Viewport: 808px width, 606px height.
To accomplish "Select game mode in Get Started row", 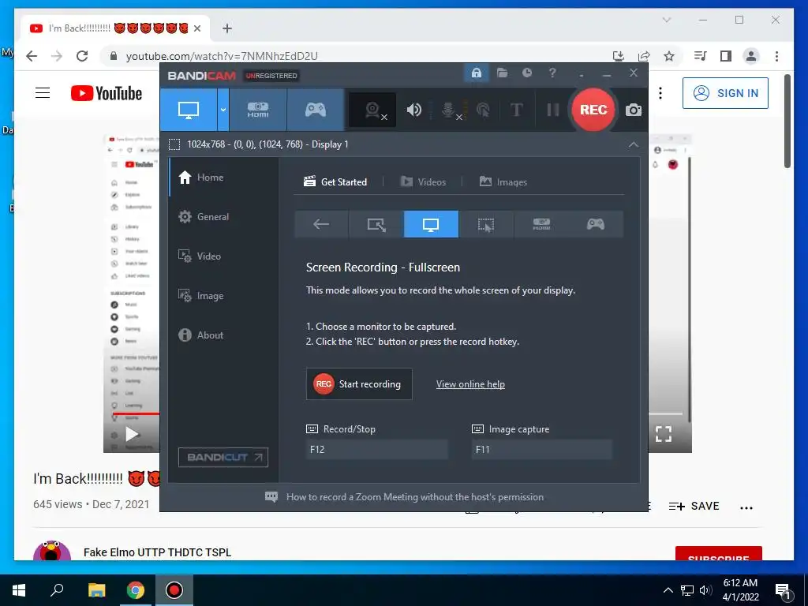I will click(596, 224).
